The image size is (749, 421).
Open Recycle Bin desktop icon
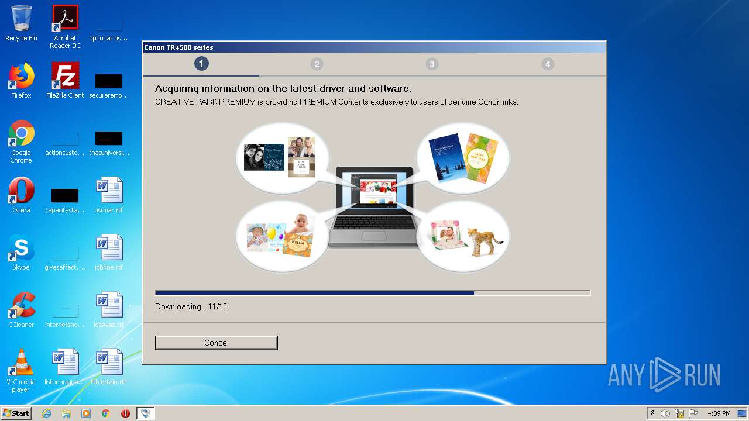(21, 23)
